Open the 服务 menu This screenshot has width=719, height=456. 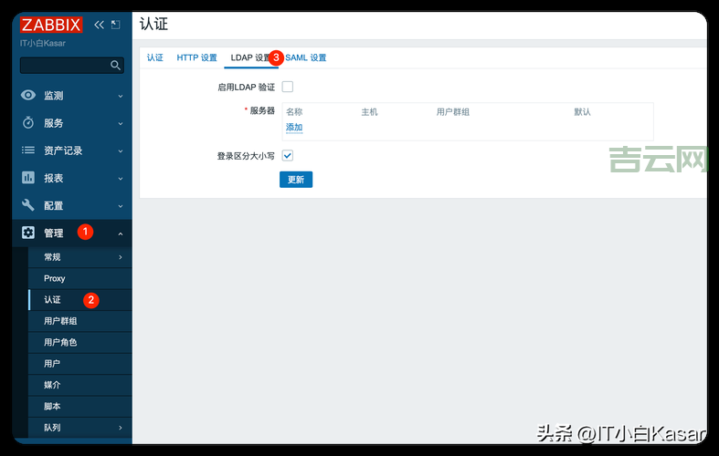tap(72, 123)
